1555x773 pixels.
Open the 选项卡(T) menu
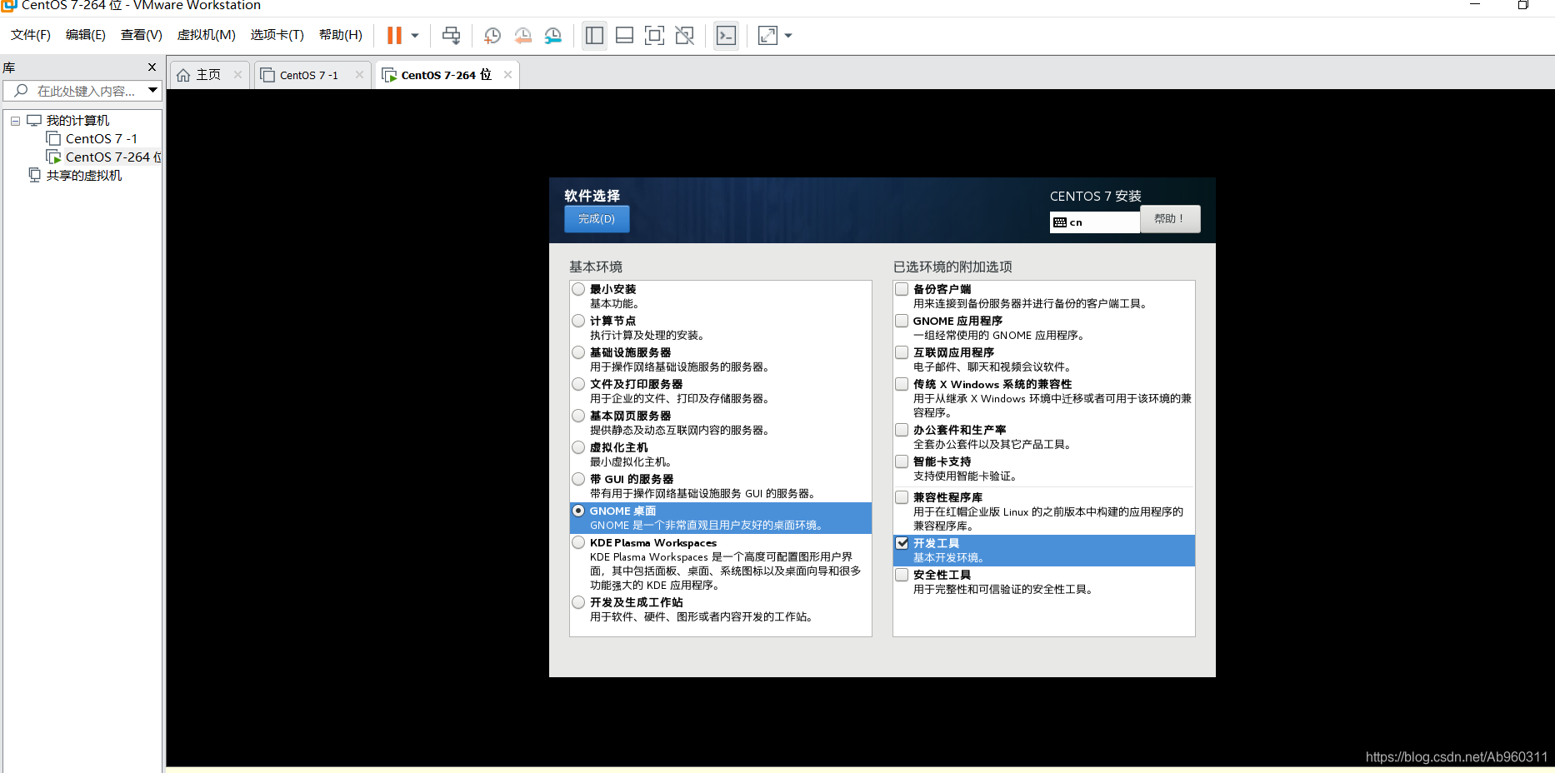click(x=277, y=35)
